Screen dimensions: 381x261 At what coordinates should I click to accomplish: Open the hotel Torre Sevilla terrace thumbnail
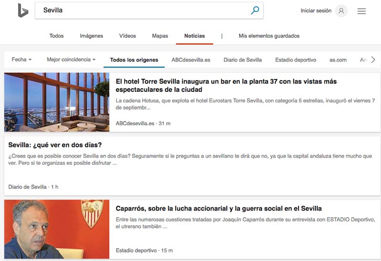(x=57, y=102)
